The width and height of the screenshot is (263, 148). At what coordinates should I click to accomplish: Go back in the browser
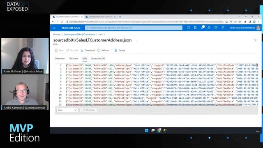(x=53, y=22)
